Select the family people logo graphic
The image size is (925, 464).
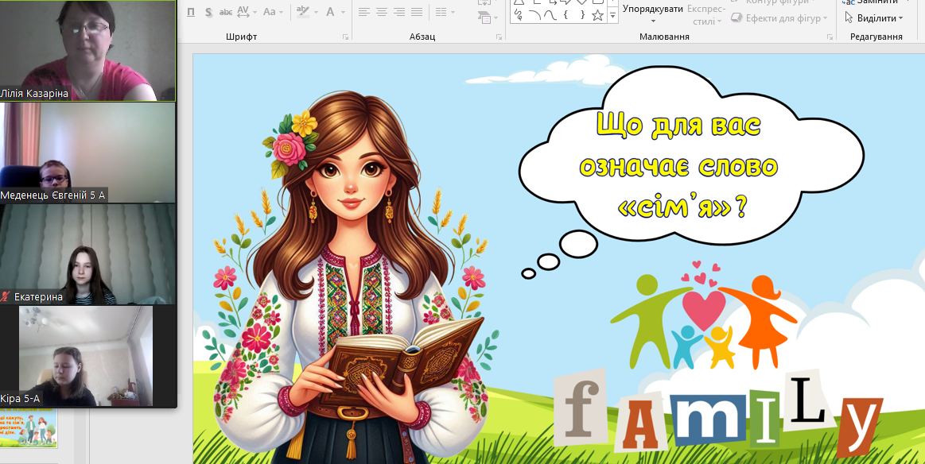pyautogui.click(x=704, y=315)
